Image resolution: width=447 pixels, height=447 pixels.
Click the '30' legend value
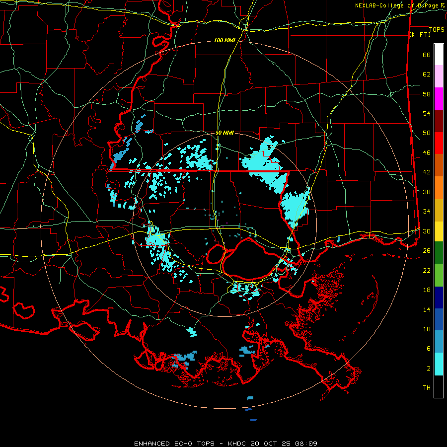click(427, 231)
